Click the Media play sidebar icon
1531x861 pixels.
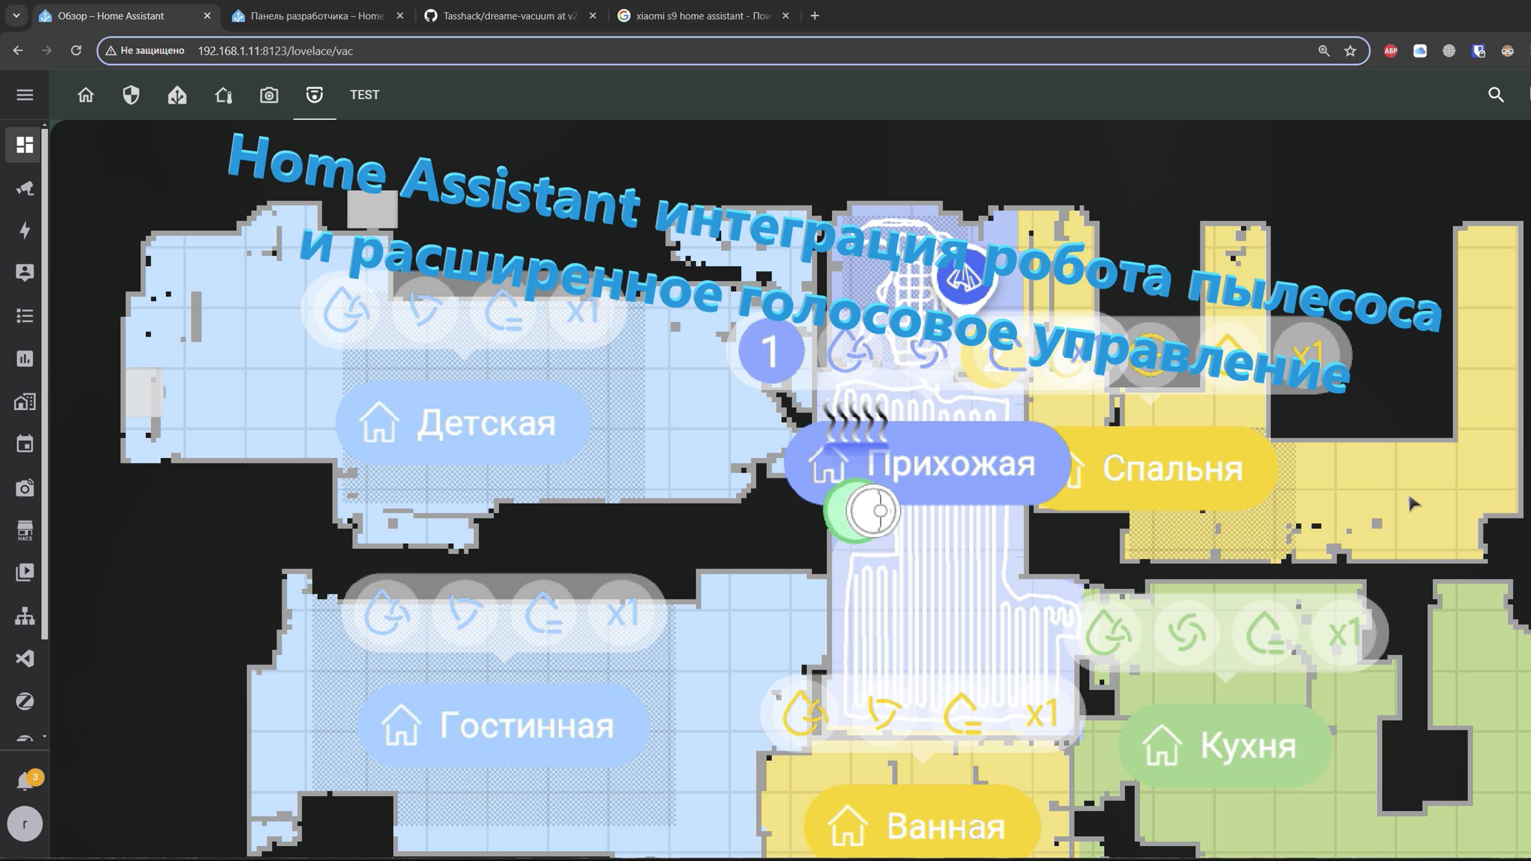pyautogui.click(x=24, y=572)
